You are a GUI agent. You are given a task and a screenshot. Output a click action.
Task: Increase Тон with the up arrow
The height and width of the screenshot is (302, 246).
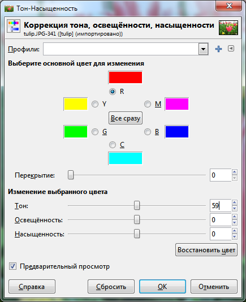[235, 202]
